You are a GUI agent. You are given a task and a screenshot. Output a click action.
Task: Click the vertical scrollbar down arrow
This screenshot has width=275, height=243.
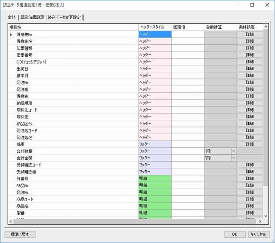click(266, 216)
